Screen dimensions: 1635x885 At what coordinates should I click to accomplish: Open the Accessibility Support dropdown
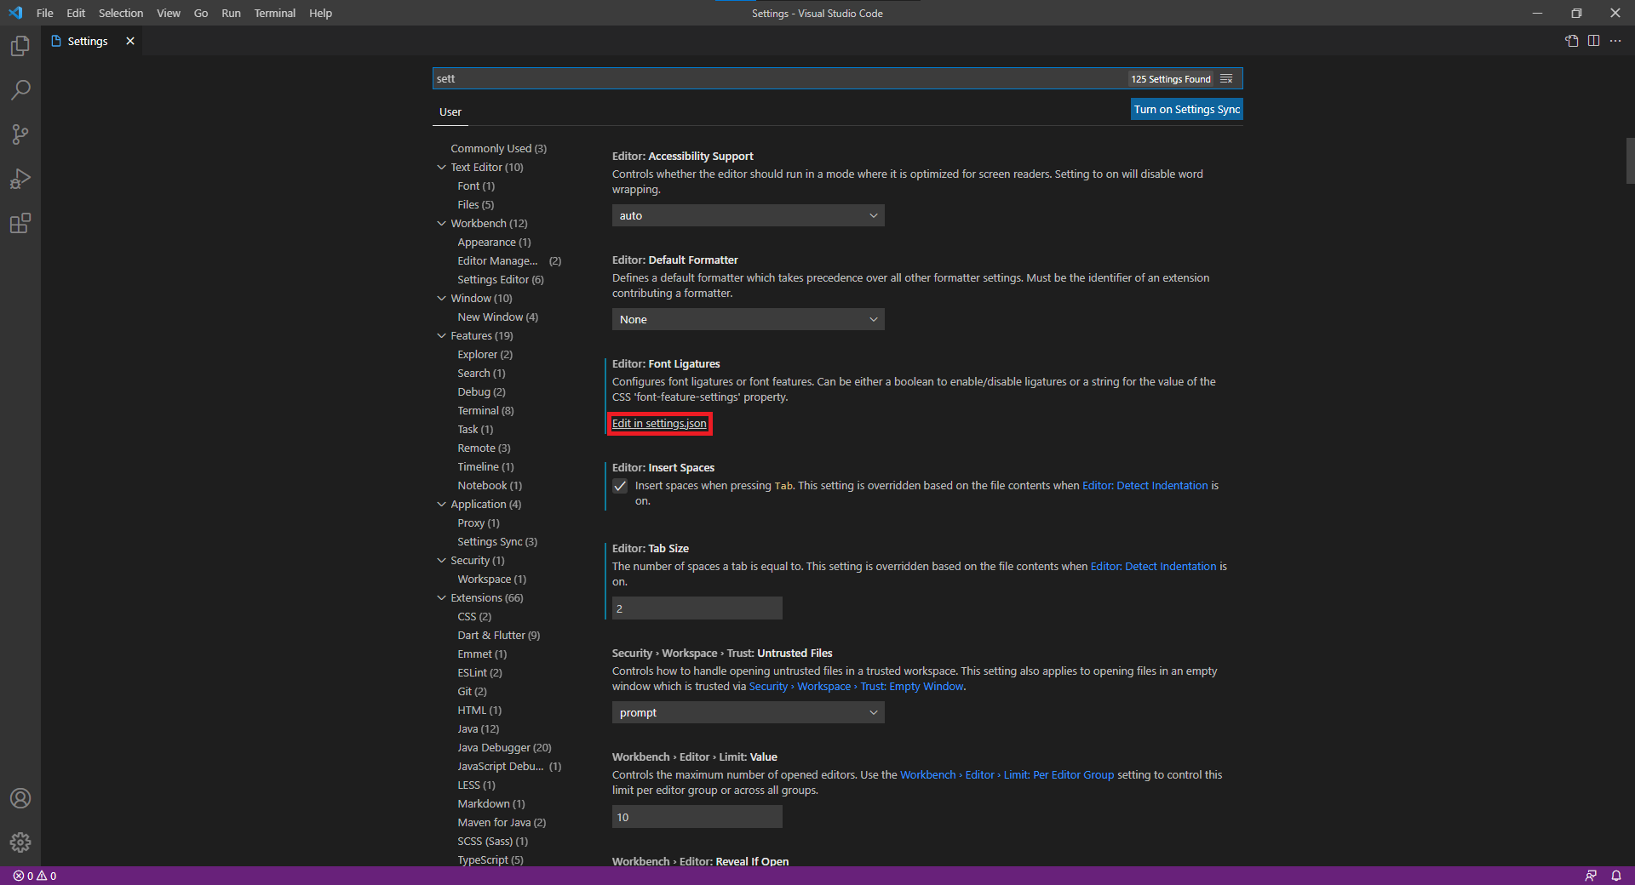pyautogui.click(x=748, y=216)
